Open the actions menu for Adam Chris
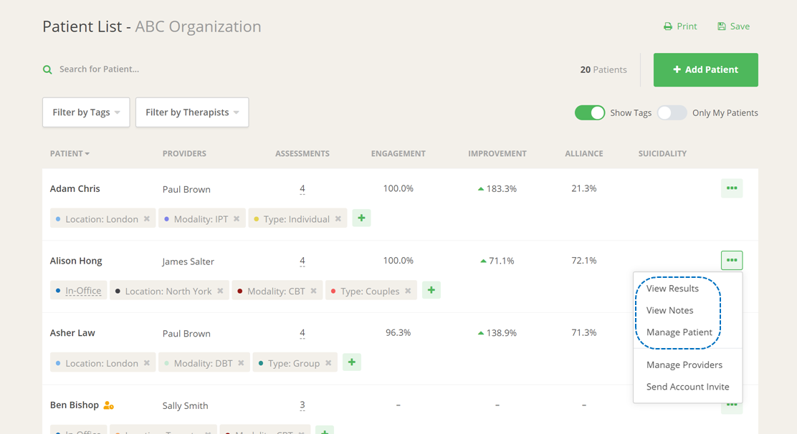The image size is (797, 434). coord(732,188)
